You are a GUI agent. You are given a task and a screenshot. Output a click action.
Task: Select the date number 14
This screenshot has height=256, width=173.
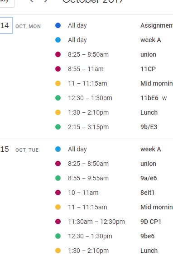pos(5,25)
